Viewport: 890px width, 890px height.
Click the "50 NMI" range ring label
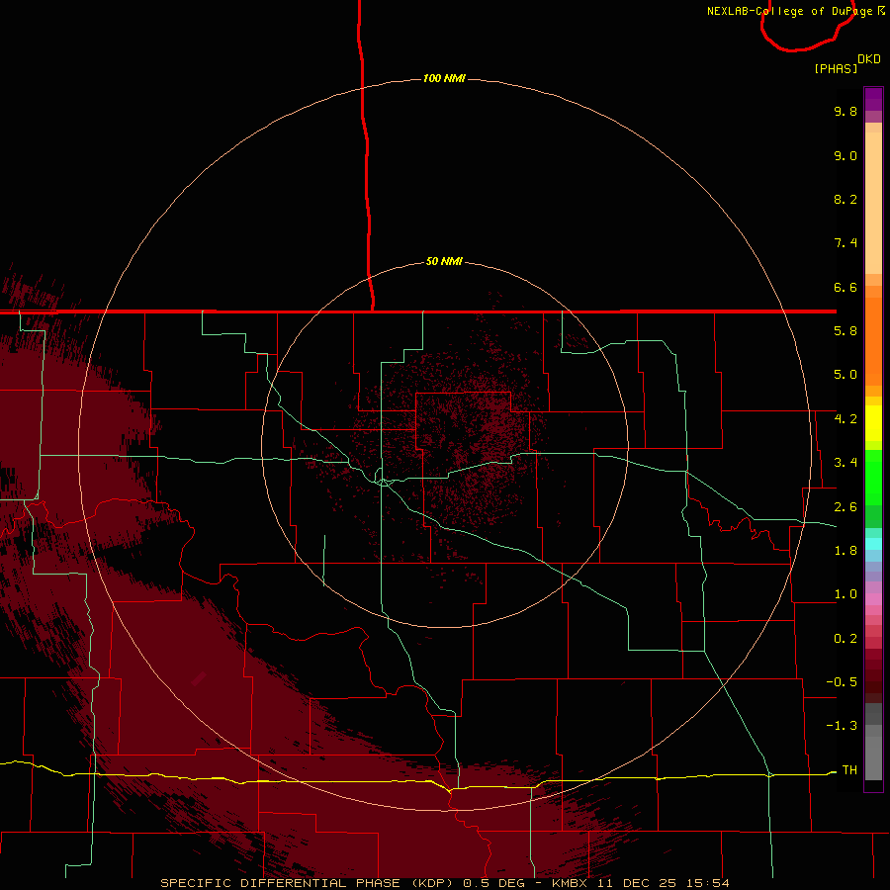(444, 261)
